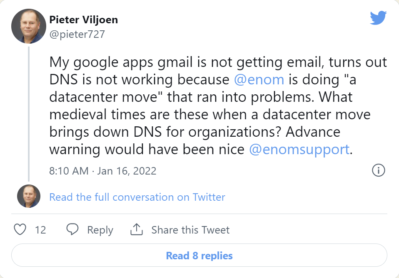Open Pieter Viljoen's large profile photo
Screen dimensions: 399x278
(28, 27)
